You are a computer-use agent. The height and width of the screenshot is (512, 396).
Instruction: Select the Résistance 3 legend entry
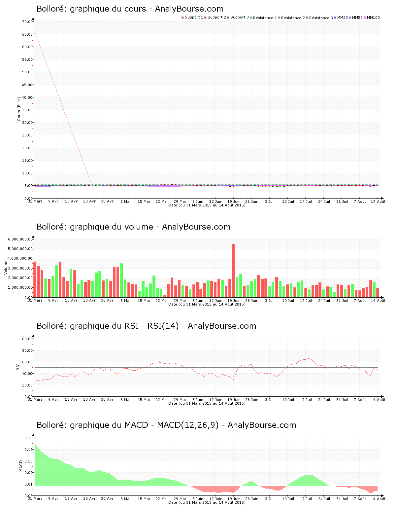coord(321,18)
